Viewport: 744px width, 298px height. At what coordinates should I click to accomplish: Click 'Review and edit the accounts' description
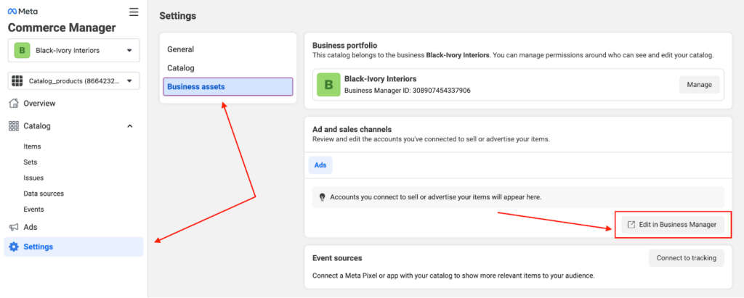click(431, 139)
